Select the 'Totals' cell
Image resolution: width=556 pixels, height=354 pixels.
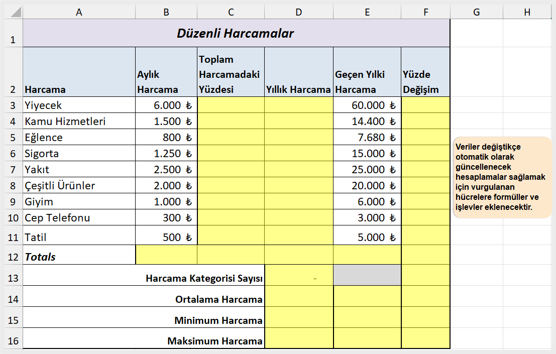(x=79, y=255)
